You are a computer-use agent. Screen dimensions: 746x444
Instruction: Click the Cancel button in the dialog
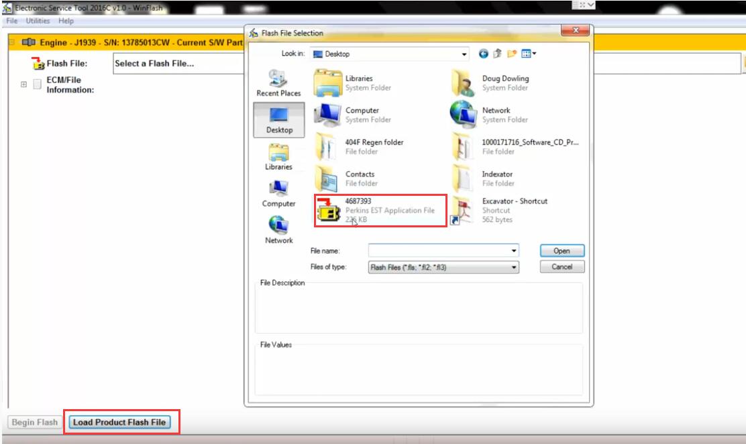click(x=561, y=266)
